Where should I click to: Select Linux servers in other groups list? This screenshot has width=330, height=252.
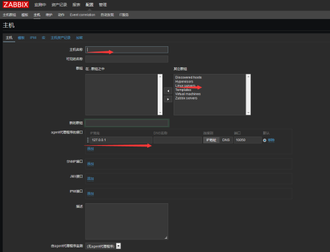point(185,86)
